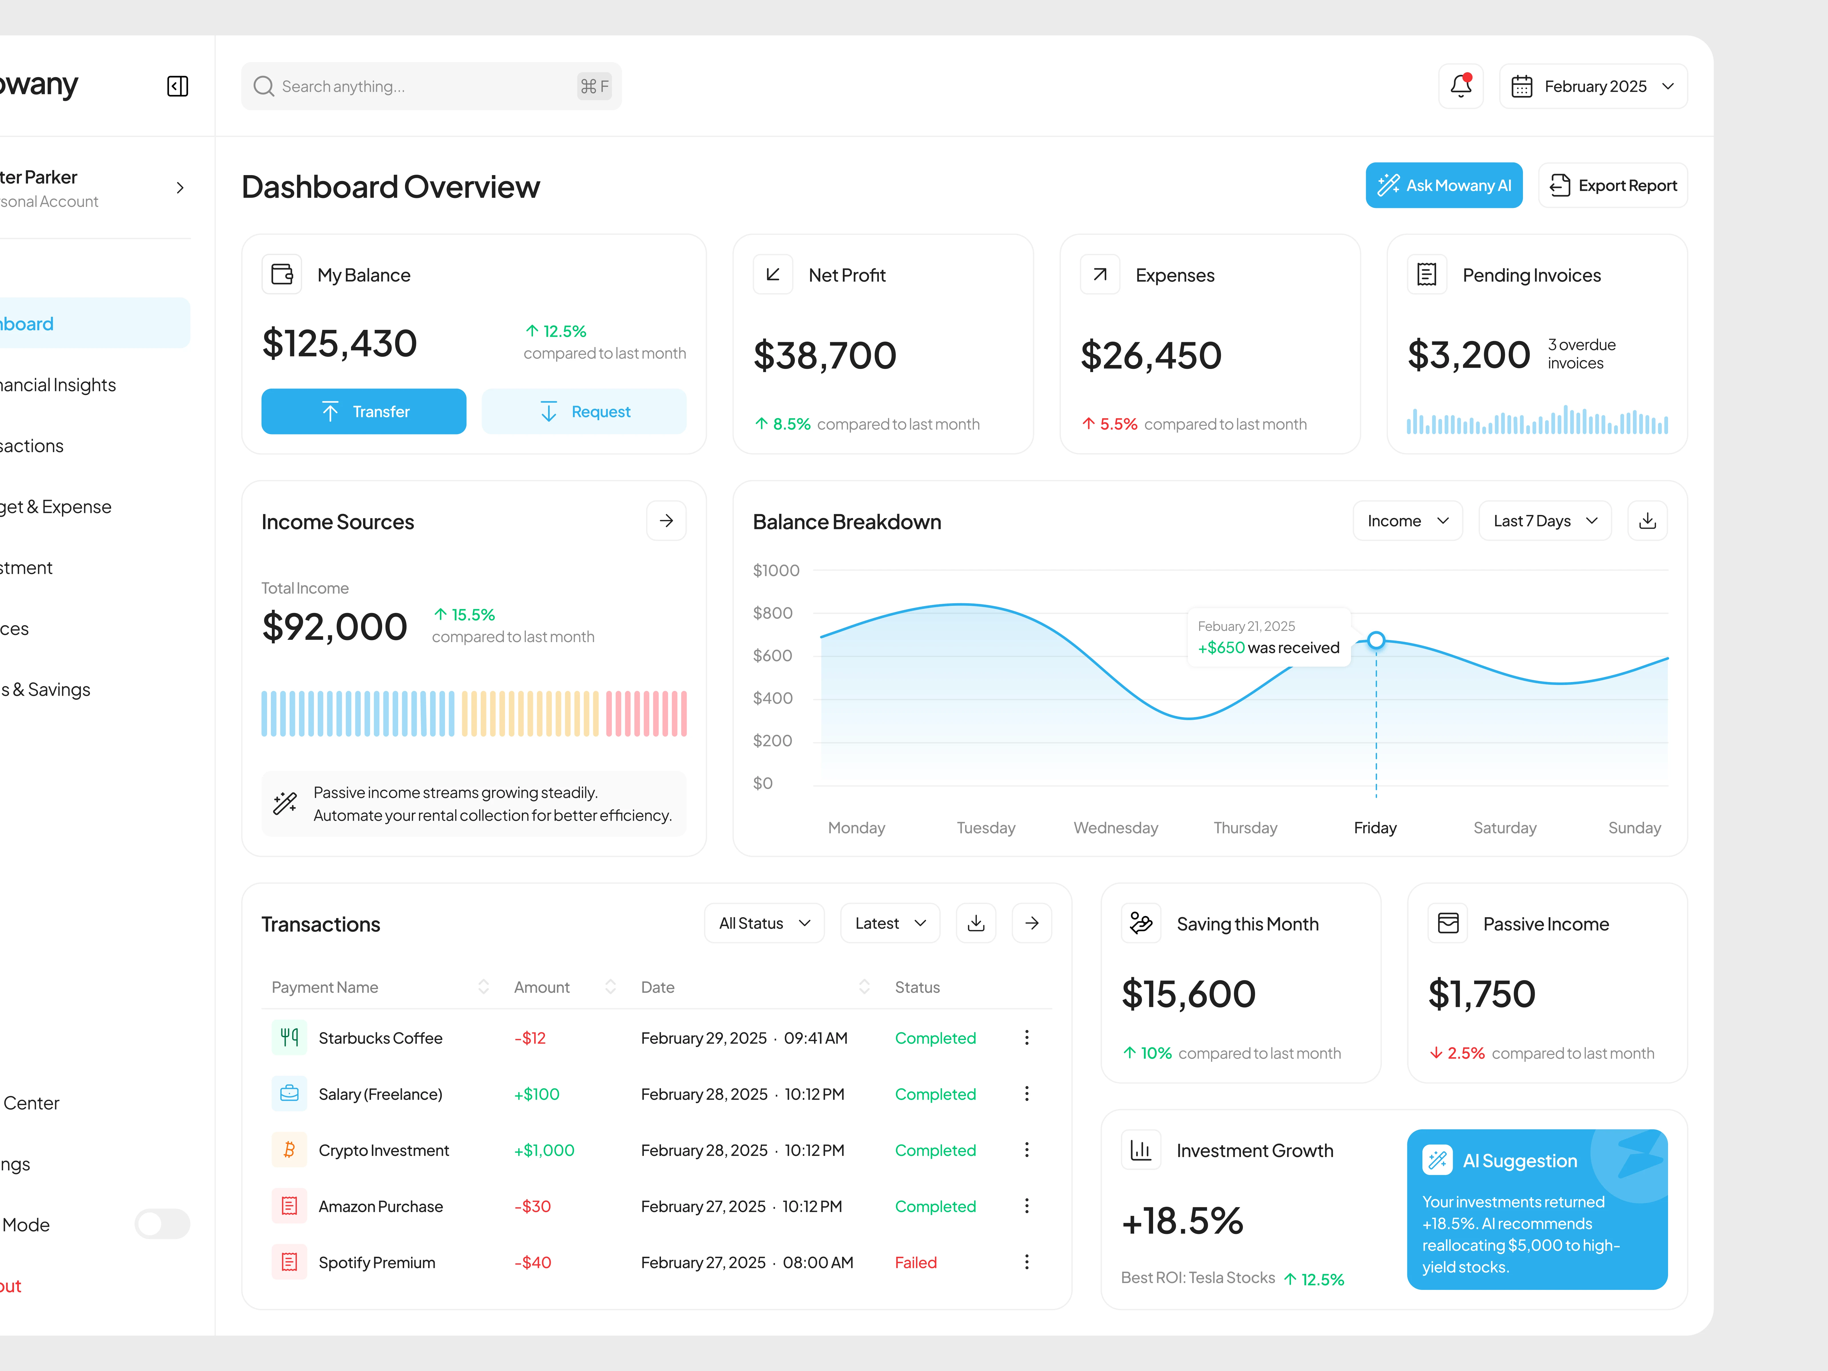Screen dimensions: 1828x1371
Task: Expand the Last 7 Days dropdown
Action: click(x=1545, y=521)
